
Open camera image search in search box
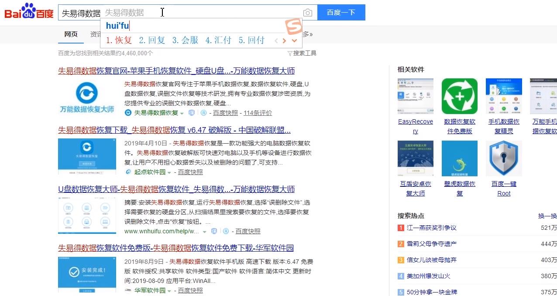coord(308,13)
